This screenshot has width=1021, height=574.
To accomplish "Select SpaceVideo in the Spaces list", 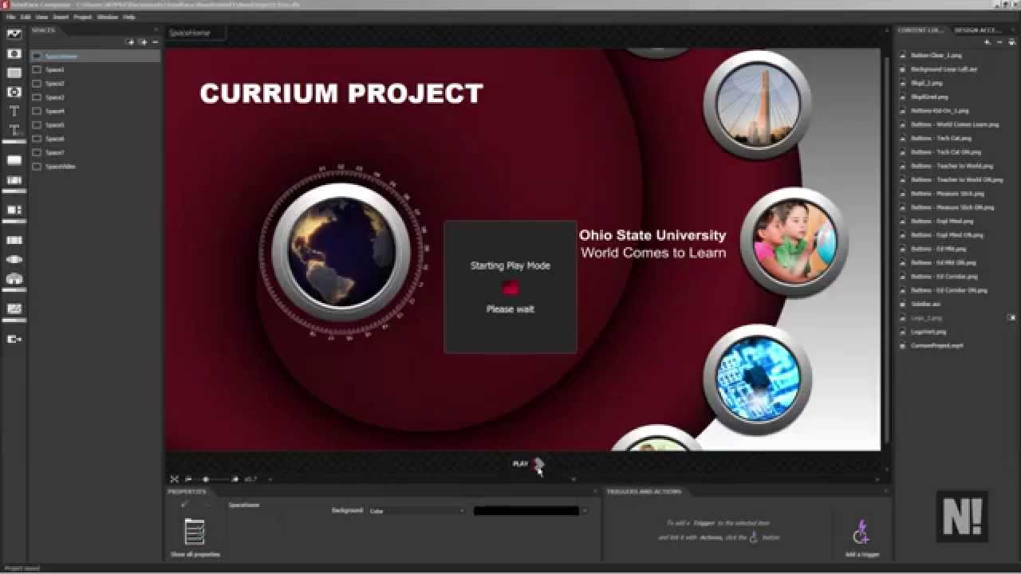I will tap(95, 167).
